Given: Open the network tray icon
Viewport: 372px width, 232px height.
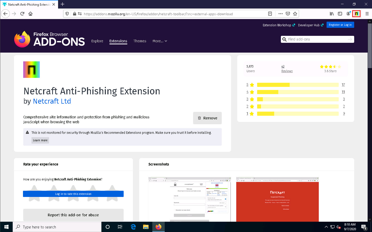Looking at the screenshot, I should coord(332,227).
